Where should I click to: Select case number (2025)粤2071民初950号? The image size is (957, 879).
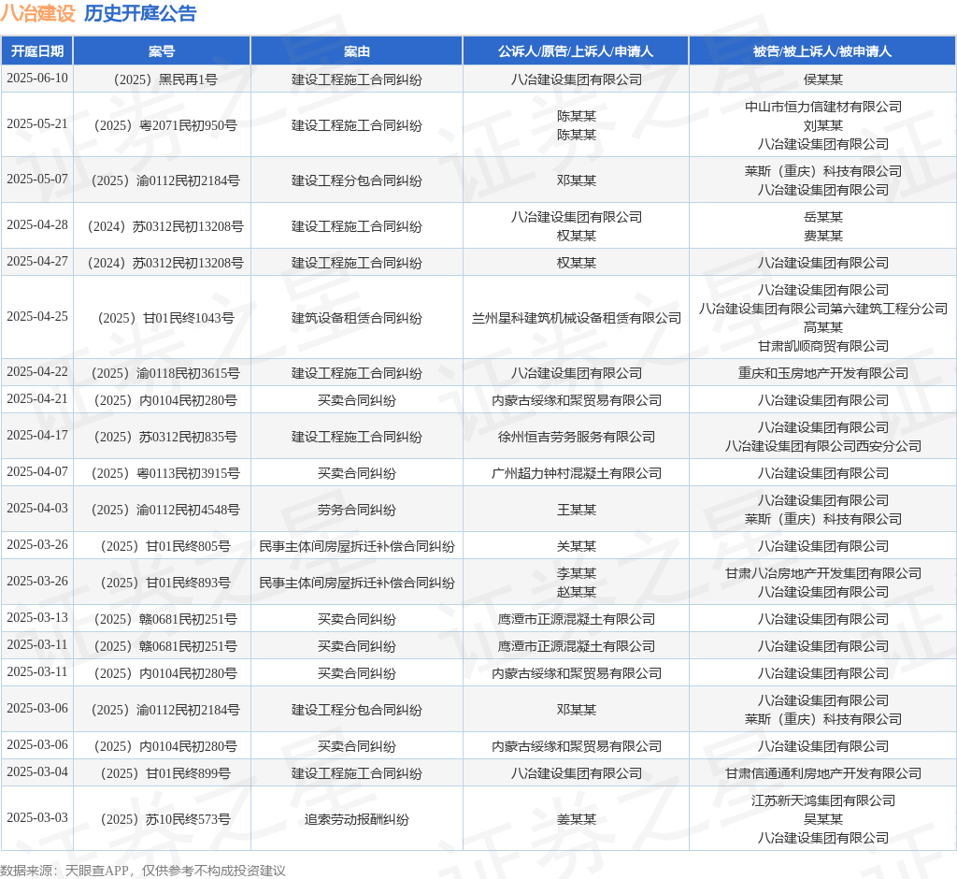(x=162, y=125)
